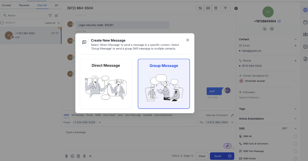The height and width of the screenshot is (161, 308).
Task: Open message filter lines icon
Action: (226, 8)
